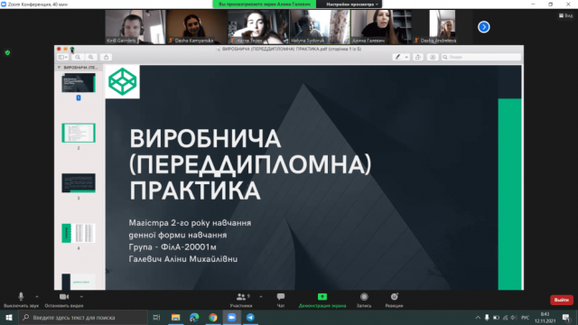
Task: Expand audio options arrow next to microphone
Action: click(37, 297)
